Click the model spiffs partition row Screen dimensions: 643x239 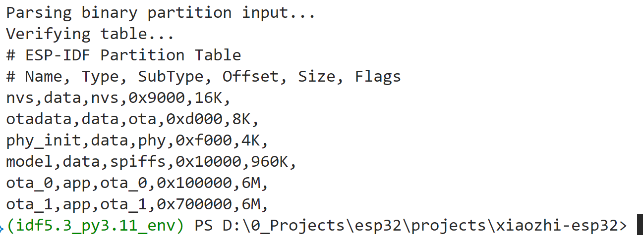point(151,162)
